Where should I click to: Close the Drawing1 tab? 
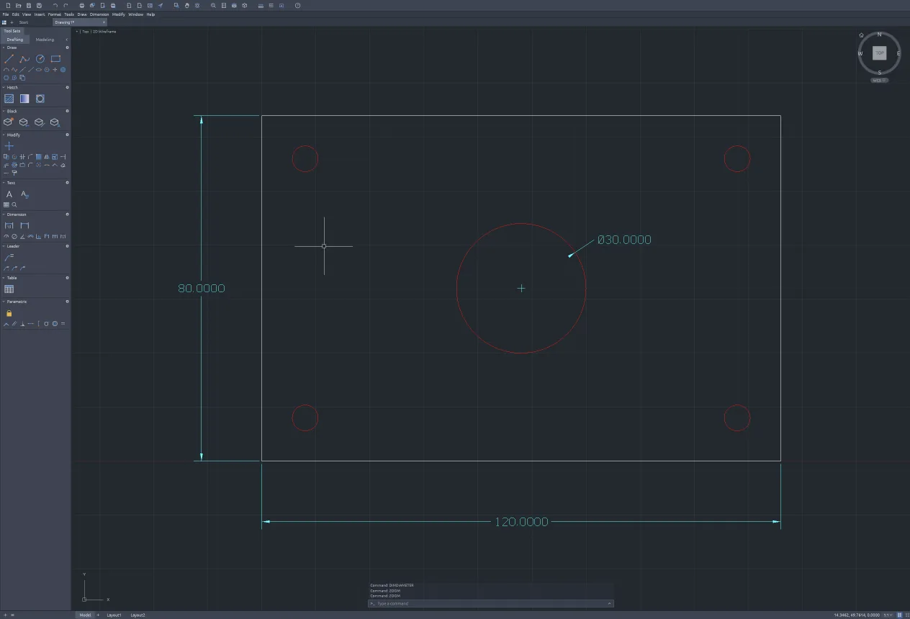(x=104, y=22)
